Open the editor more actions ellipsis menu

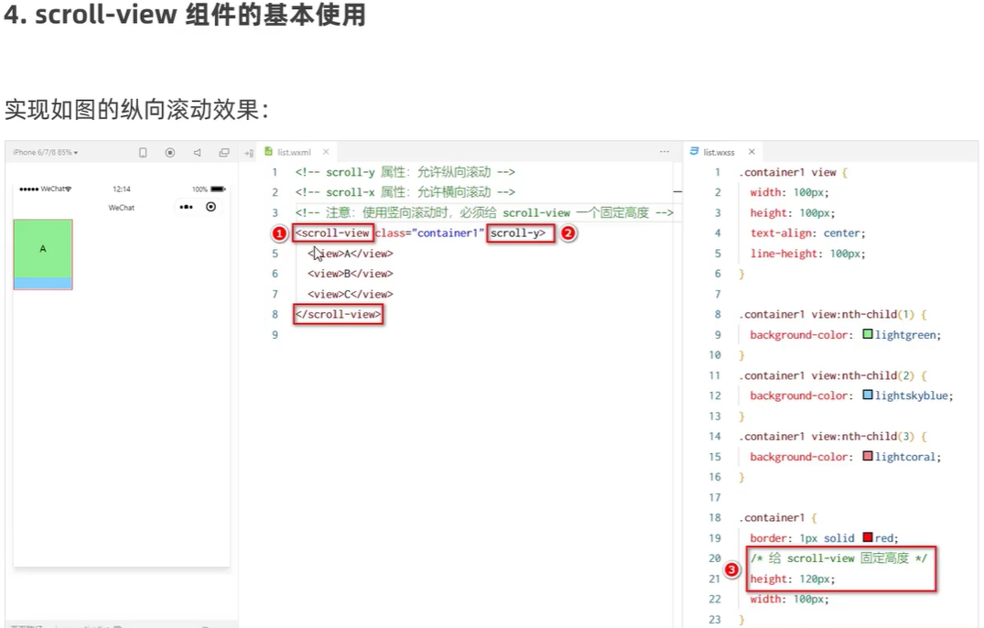click(664, 152)
